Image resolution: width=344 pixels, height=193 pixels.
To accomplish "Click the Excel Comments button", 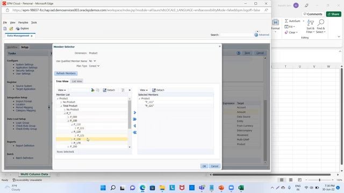I will point(313,14).
